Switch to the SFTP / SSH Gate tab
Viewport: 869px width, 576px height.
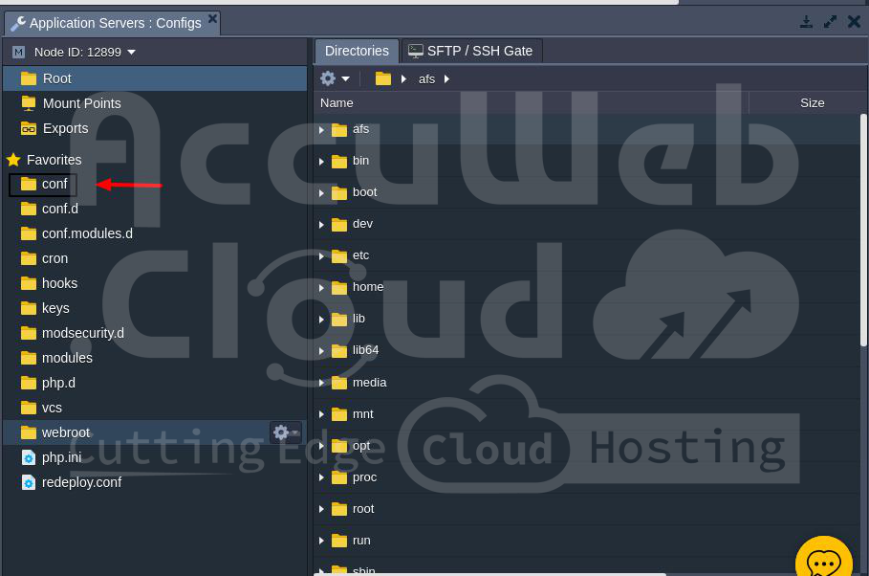pyautogui.click(x=470, y=51)
